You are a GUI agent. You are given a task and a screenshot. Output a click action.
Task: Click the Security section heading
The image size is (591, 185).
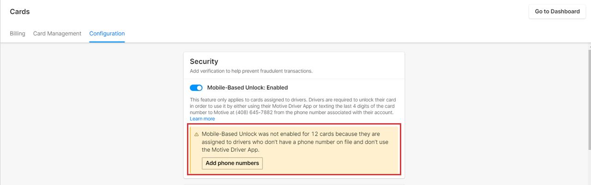pyautogui.click(x=204, y=61)
